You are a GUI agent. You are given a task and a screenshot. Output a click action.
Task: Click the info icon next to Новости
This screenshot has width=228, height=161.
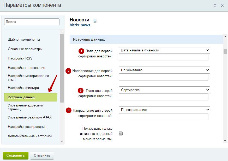point(95,21)
